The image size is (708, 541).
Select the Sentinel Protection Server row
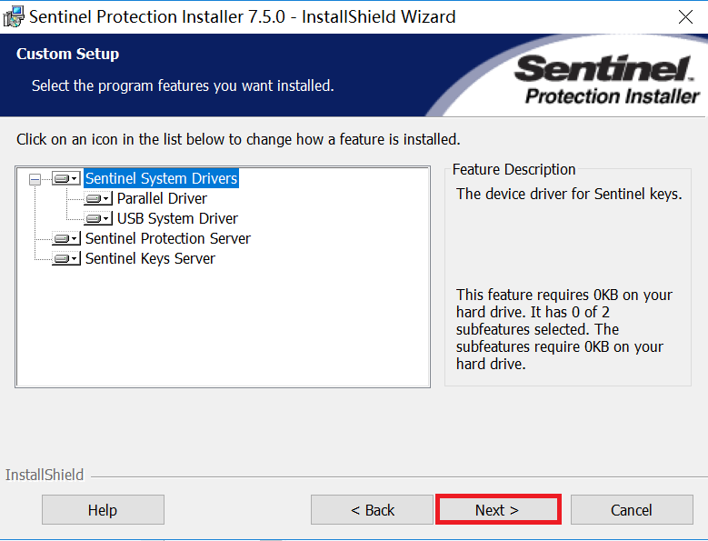pyautogui.click(x=167, y=238)
